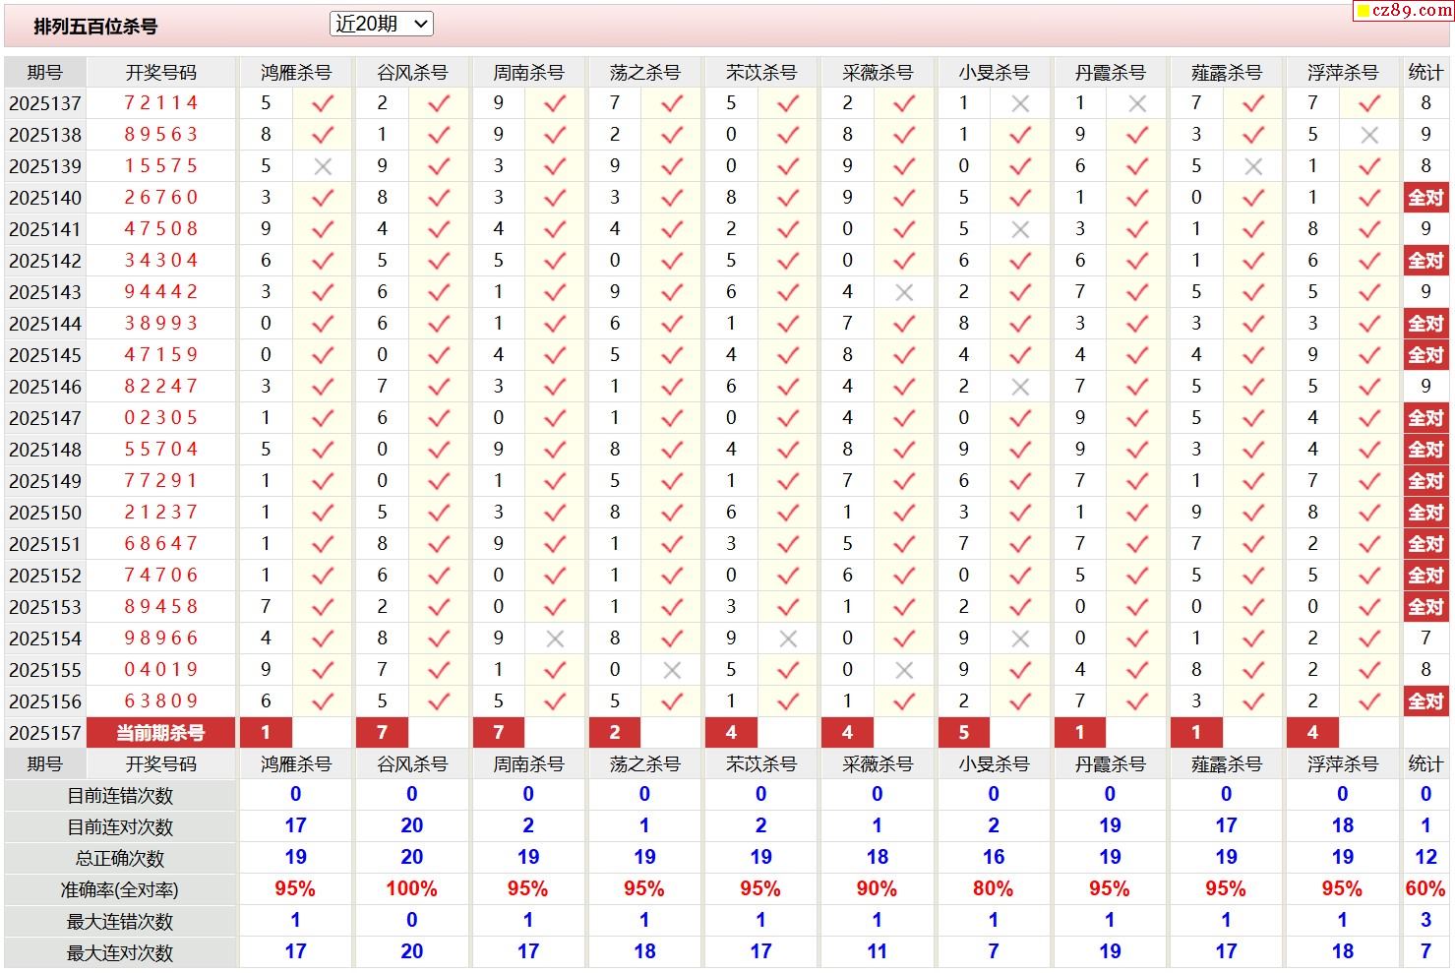The image size is (1455, 973).
Task: Click the red check under 荡之杀号 in row 2025150
Action: (x=672, y=513)
